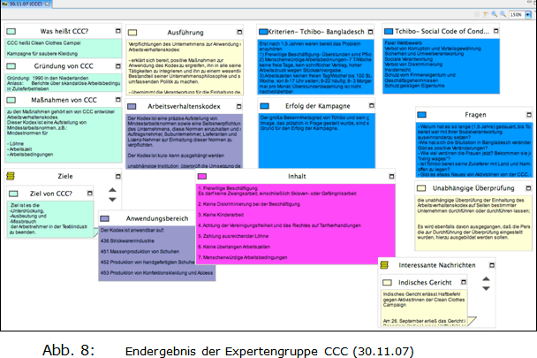This screenshot has width=537, height=358.
Task: Collapse the 'Maßnahmen von CCC' card
Action: click(118, 99)
